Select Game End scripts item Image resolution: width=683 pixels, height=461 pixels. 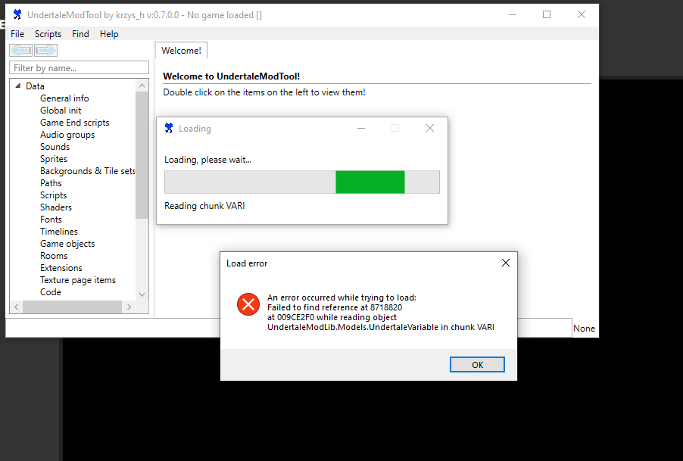(74, 123)
